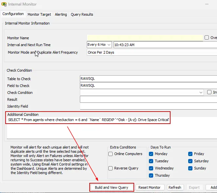The image size is (217, 193).
Task: Minimize the Internal Monitor window
Action: pyautogui.click(x=207, y=4)
